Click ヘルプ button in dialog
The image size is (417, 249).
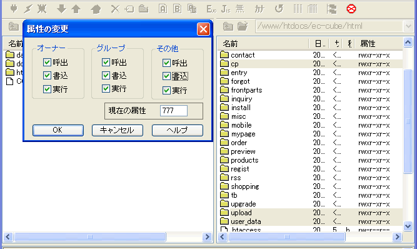click(x=178, y=130)
